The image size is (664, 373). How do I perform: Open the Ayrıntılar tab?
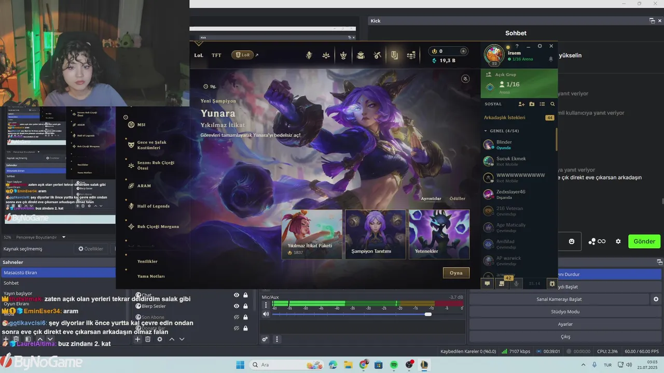tap(431, 198)
